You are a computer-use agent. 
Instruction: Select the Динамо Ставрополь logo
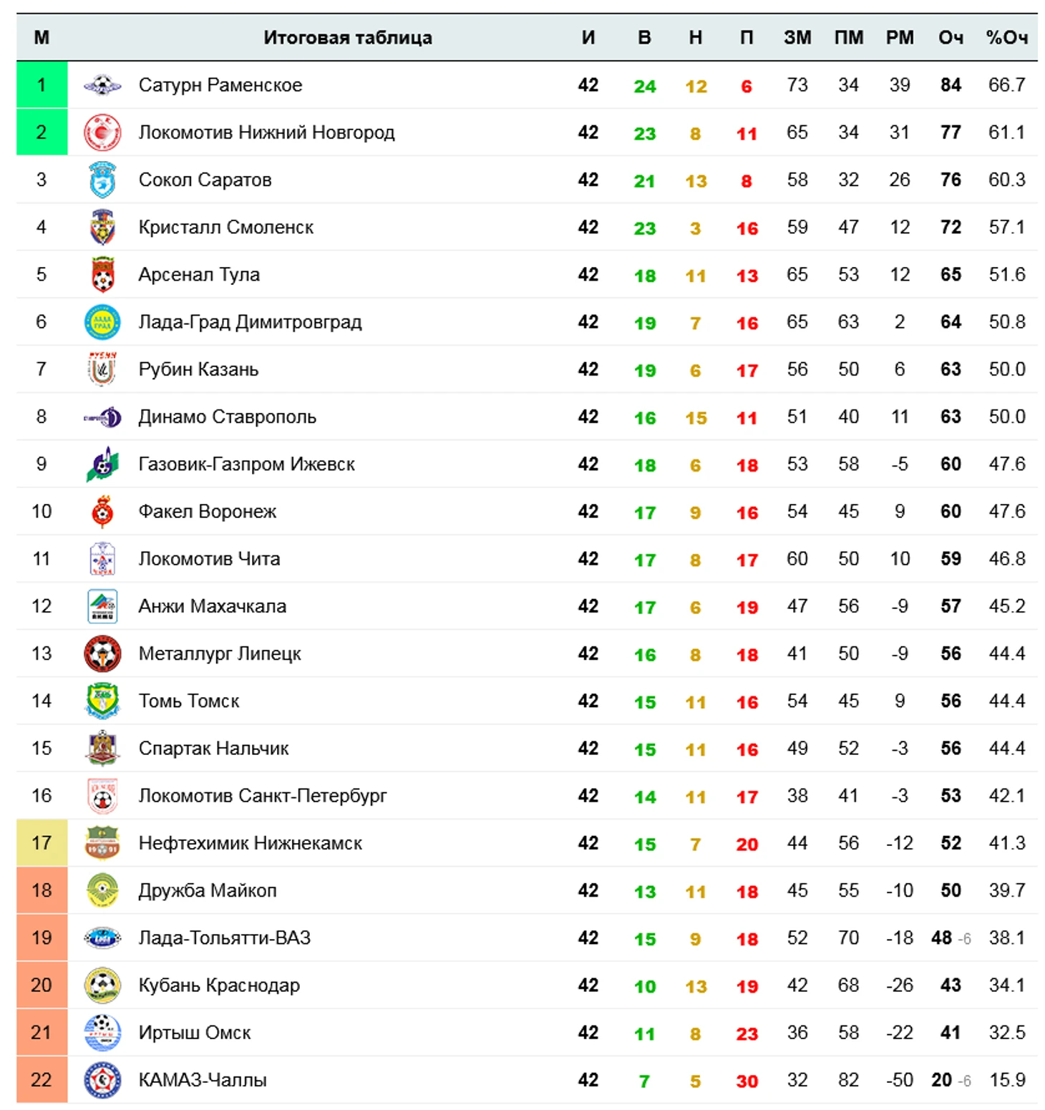102,417
